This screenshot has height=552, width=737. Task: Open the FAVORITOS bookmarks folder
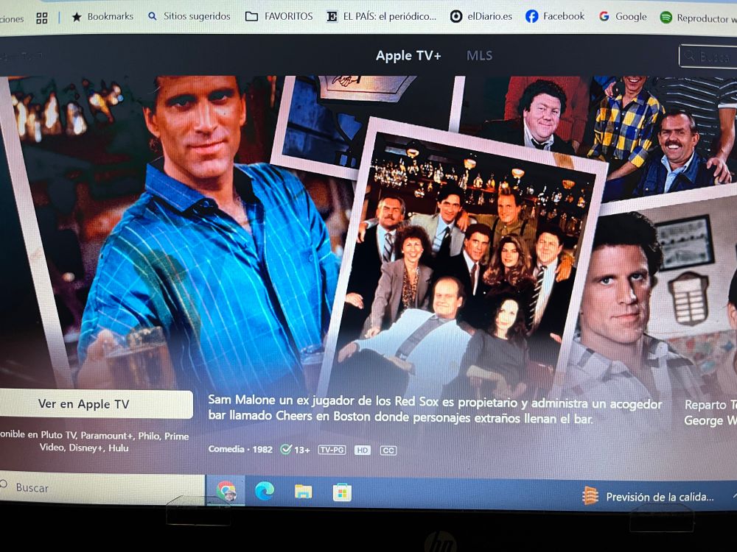[279, 16]
